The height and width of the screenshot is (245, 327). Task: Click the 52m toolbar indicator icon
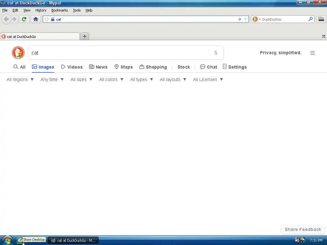321,19
